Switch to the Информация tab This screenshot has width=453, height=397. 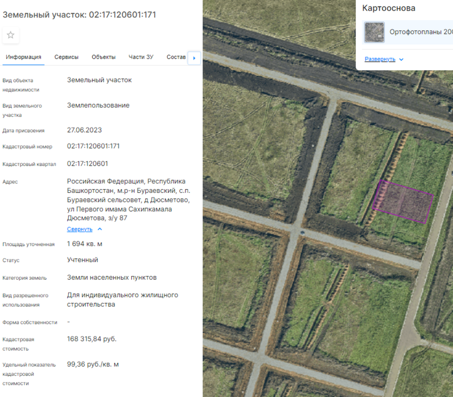pos(23,57)
